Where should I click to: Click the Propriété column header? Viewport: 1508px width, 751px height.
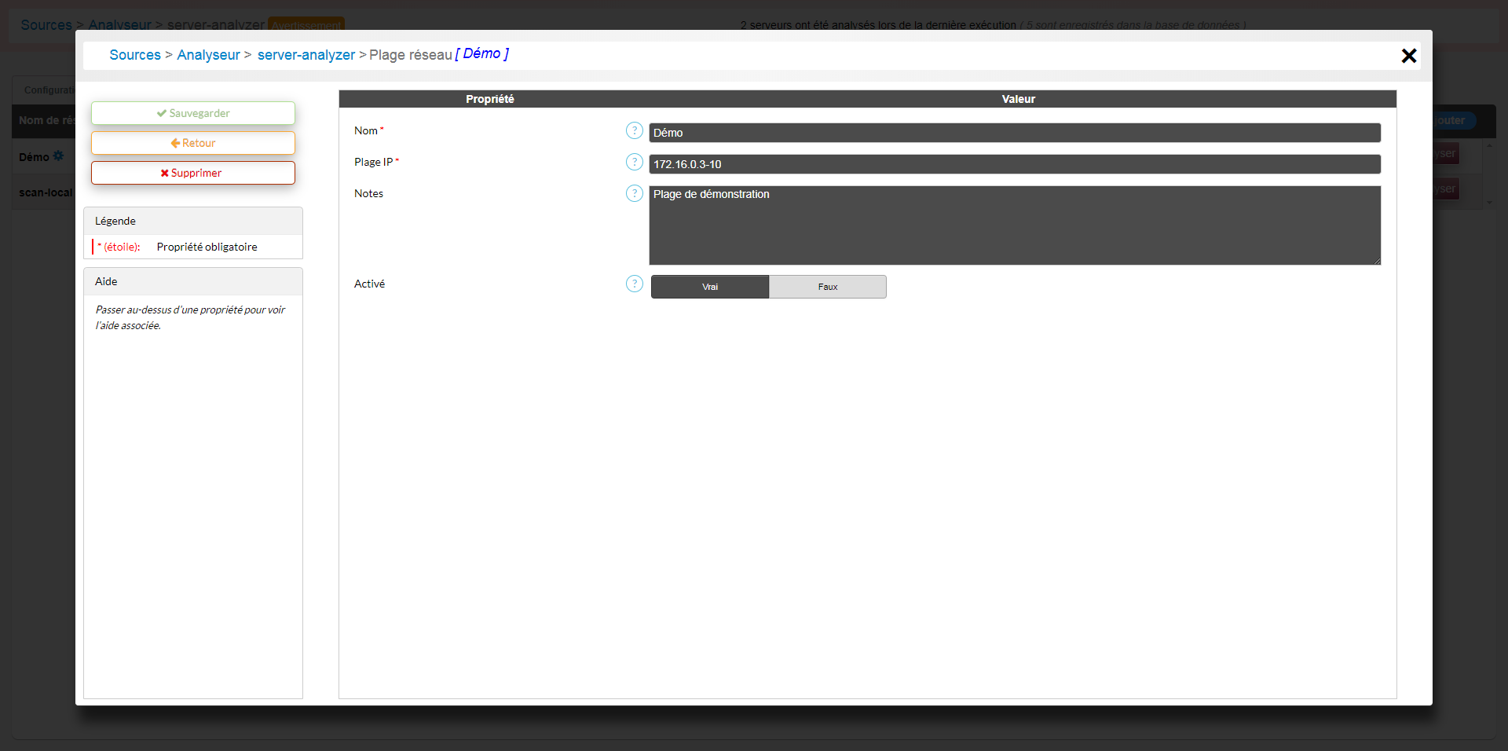489,99
